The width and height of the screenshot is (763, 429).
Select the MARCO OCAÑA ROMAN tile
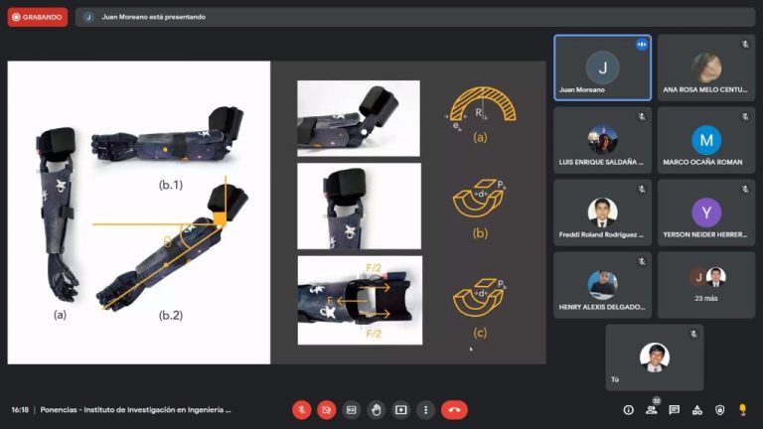point(706,140)
